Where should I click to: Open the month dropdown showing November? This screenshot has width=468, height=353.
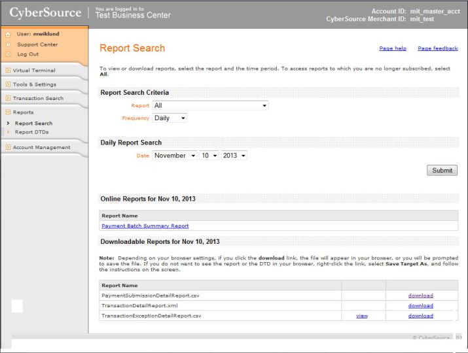click(175, 156)
